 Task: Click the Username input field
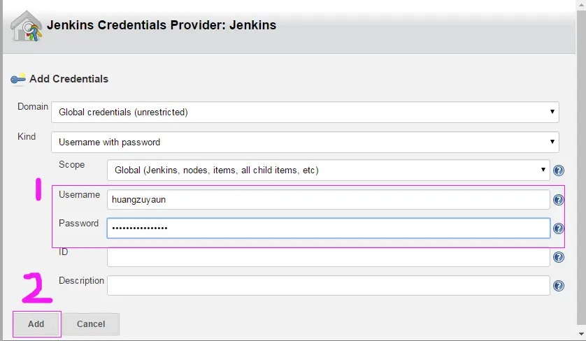[x=329, y=199]
